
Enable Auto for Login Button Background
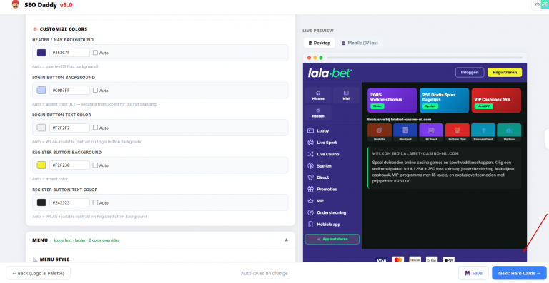tap(95, 90)
